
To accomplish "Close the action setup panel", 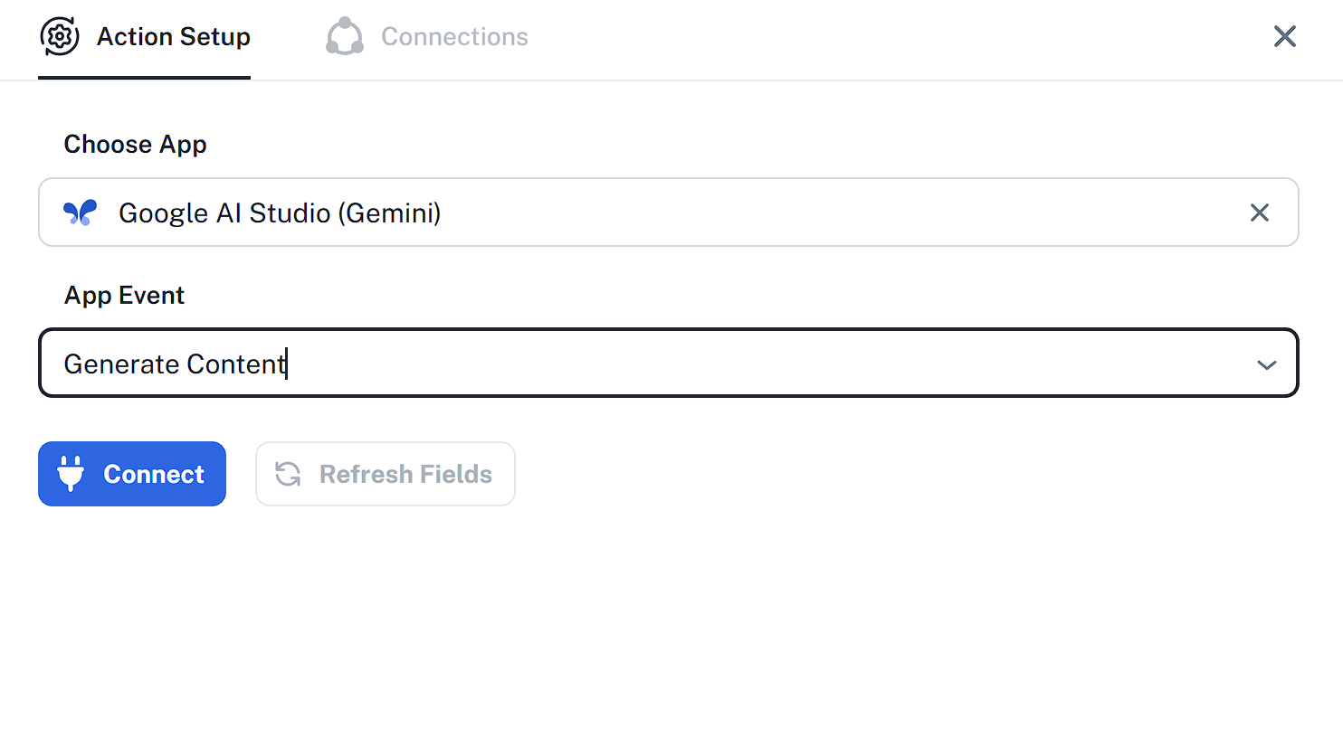I will pyautogui.click(x=1284, y=36).
